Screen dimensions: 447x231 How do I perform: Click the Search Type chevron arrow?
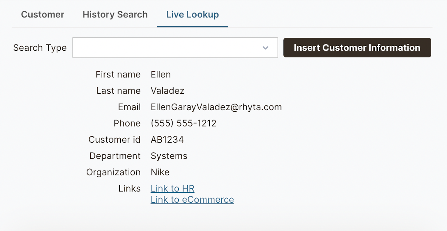pyautogui.click(x=265, y=48)
